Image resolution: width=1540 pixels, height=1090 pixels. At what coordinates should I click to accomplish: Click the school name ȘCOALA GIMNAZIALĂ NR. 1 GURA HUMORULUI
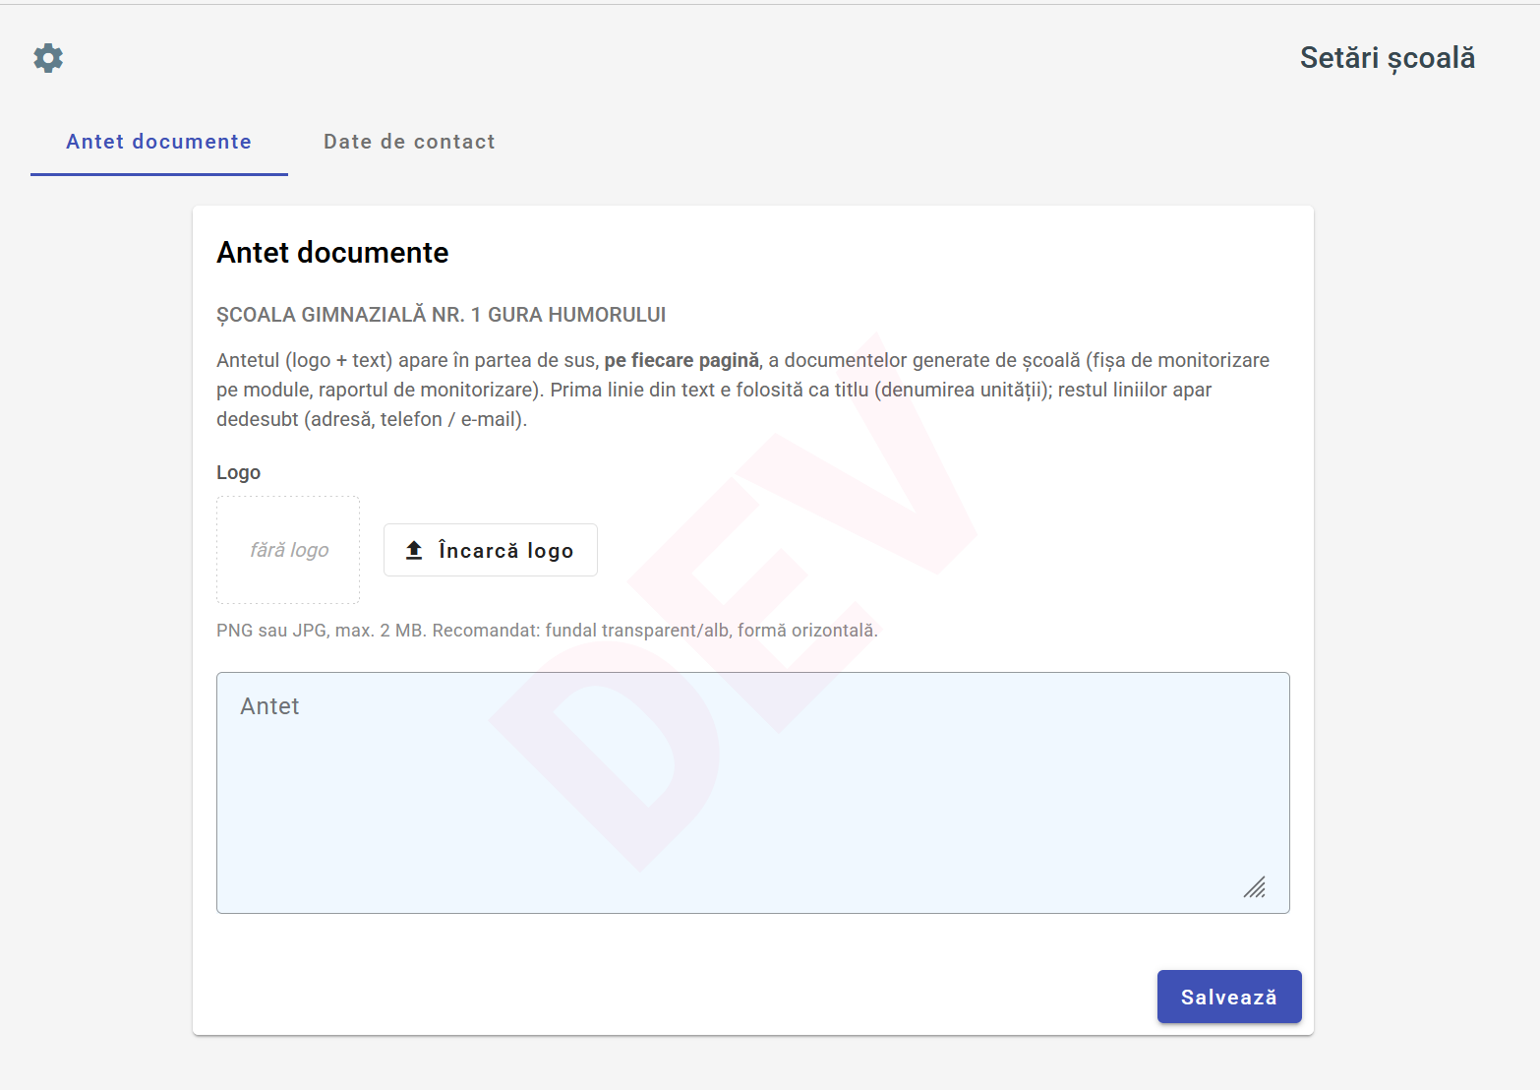[x=442, y=315]
